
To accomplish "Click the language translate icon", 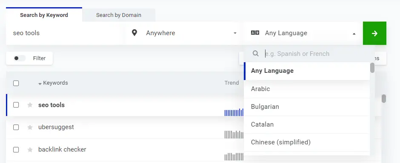I will (x=255, y=33).
